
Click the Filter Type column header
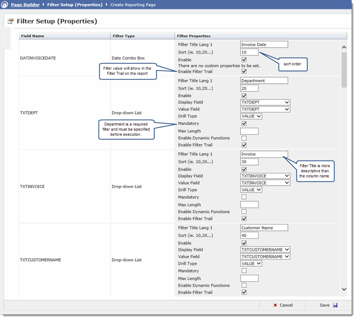pos(143,36)
